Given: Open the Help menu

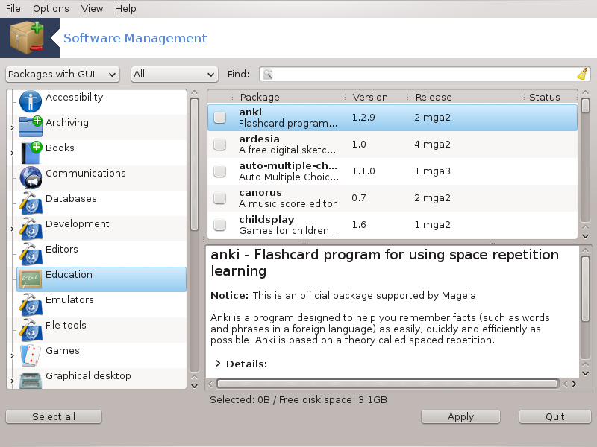Looking at the screenshot, I should [x=125, y=8].
